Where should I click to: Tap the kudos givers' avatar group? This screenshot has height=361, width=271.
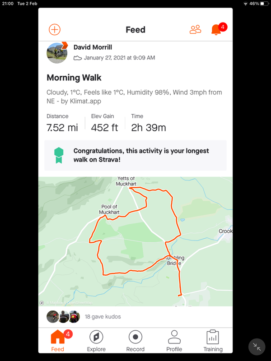(63, 317)
